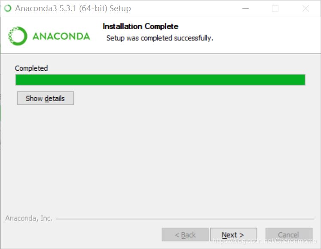
Task: Go to the Next setup page
Action: (233, 234)
